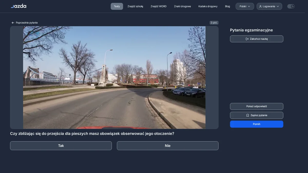
Task: Go to Znajdź szkołę menu item
Action: pos(135,6)
